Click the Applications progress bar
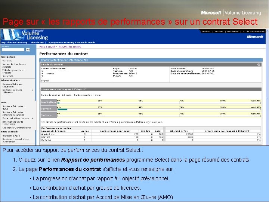This screenshot has height=202, width=269. 159,103
